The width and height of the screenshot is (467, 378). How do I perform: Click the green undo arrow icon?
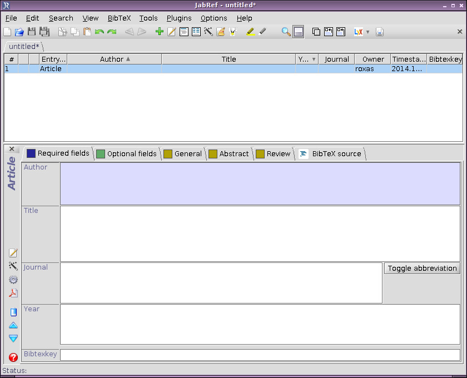[x=100, y=32]
